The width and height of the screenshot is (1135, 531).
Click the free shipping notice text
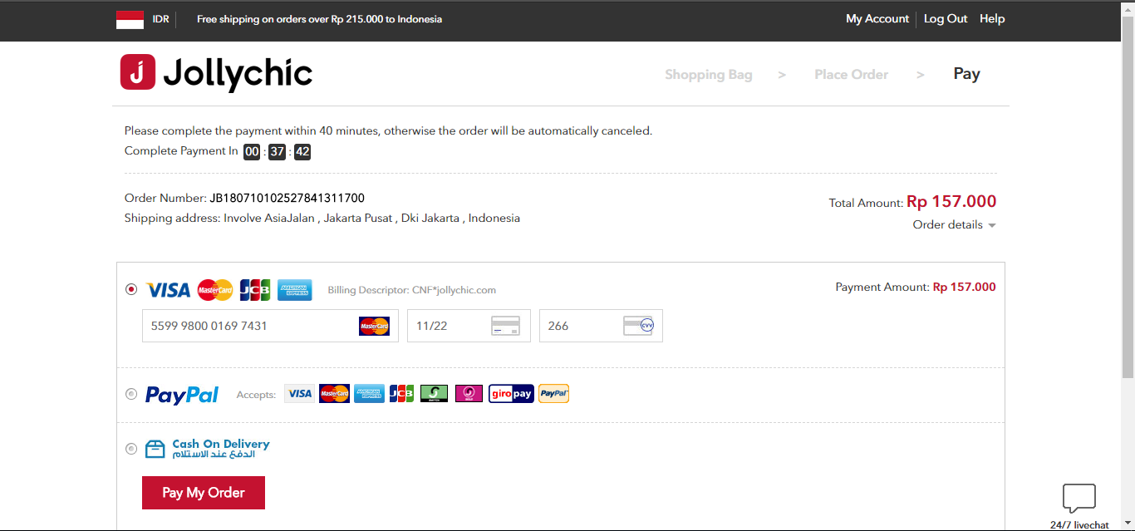click(320, 19)
